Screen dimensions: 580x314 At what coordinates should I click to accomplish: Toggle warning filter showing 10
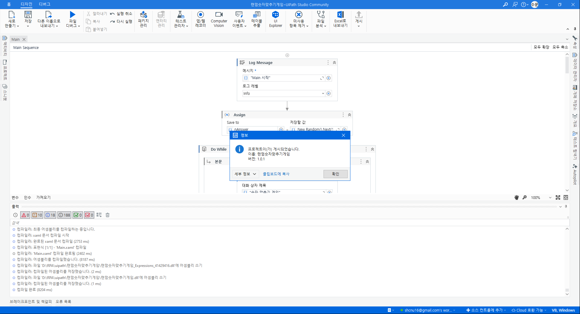(x=37, y=215)
